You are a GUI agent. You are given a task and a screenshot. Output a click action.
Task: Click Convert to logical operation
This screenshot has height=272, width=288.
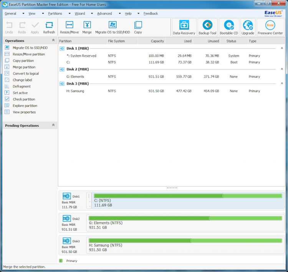(26, 73)
